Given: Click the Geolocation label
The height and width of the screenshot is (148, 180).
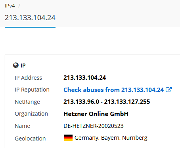Looking at the screenshot, I should 30,139.
